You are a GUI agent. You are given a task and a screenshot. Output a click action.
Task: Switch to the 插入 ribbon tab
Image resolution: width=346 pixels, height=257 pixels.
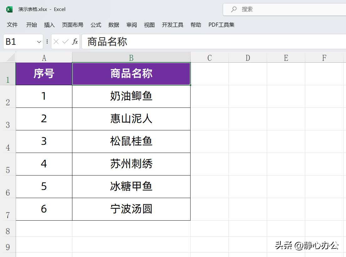[49, 25]
